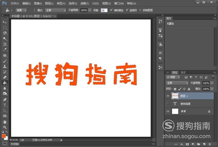Enable the all layers (所有图层) checkbox
This screenshot has width=218, height=147.
140,10
